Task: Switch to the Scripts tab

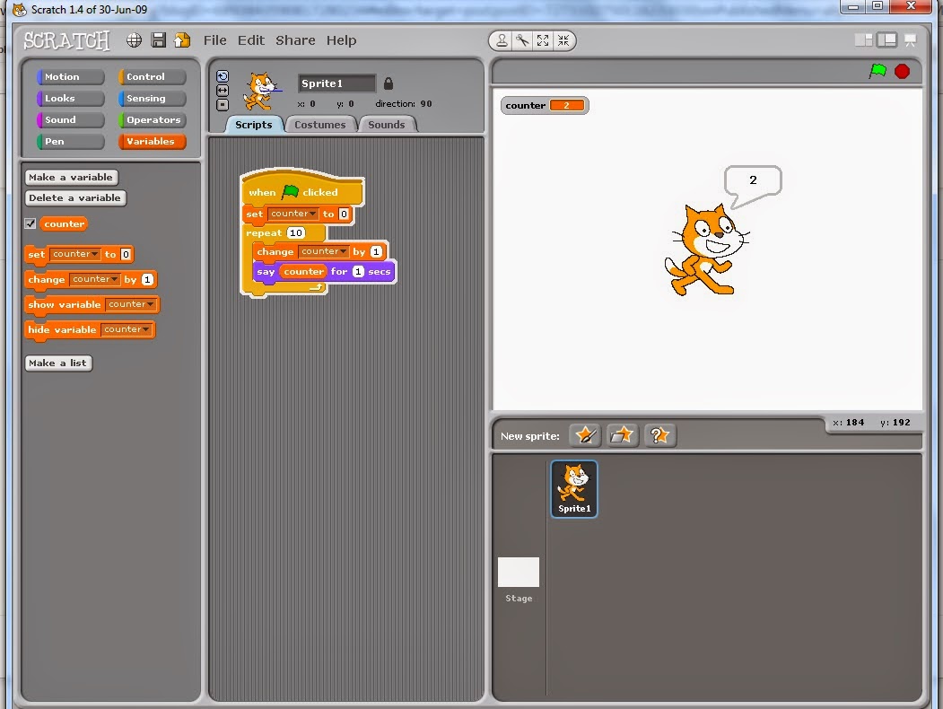Action: coord(254,125)
